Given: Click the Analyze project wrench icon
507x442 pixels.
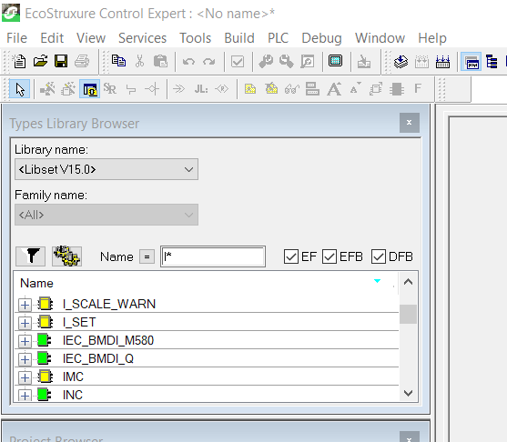Looking at the screenshot, I should pos(266,61).
